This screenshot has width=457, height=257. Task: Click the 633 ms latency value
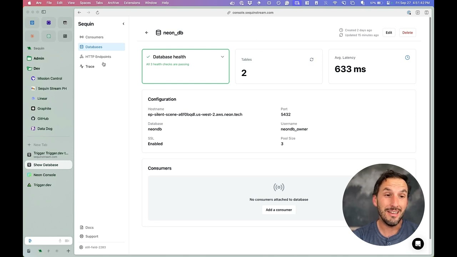point(350,69)
